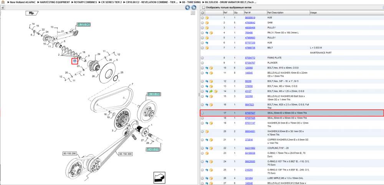This screenshot has width=384, height=185.
Task: Click the yellow box icon for BELT row
Action: (207, 48)
